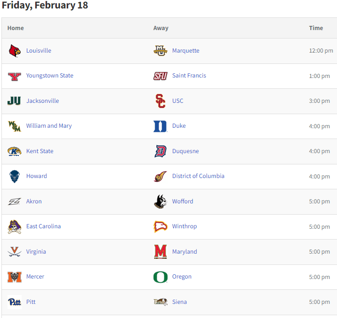
Task: Open the District of Columbia link
Action: [198, 176]
